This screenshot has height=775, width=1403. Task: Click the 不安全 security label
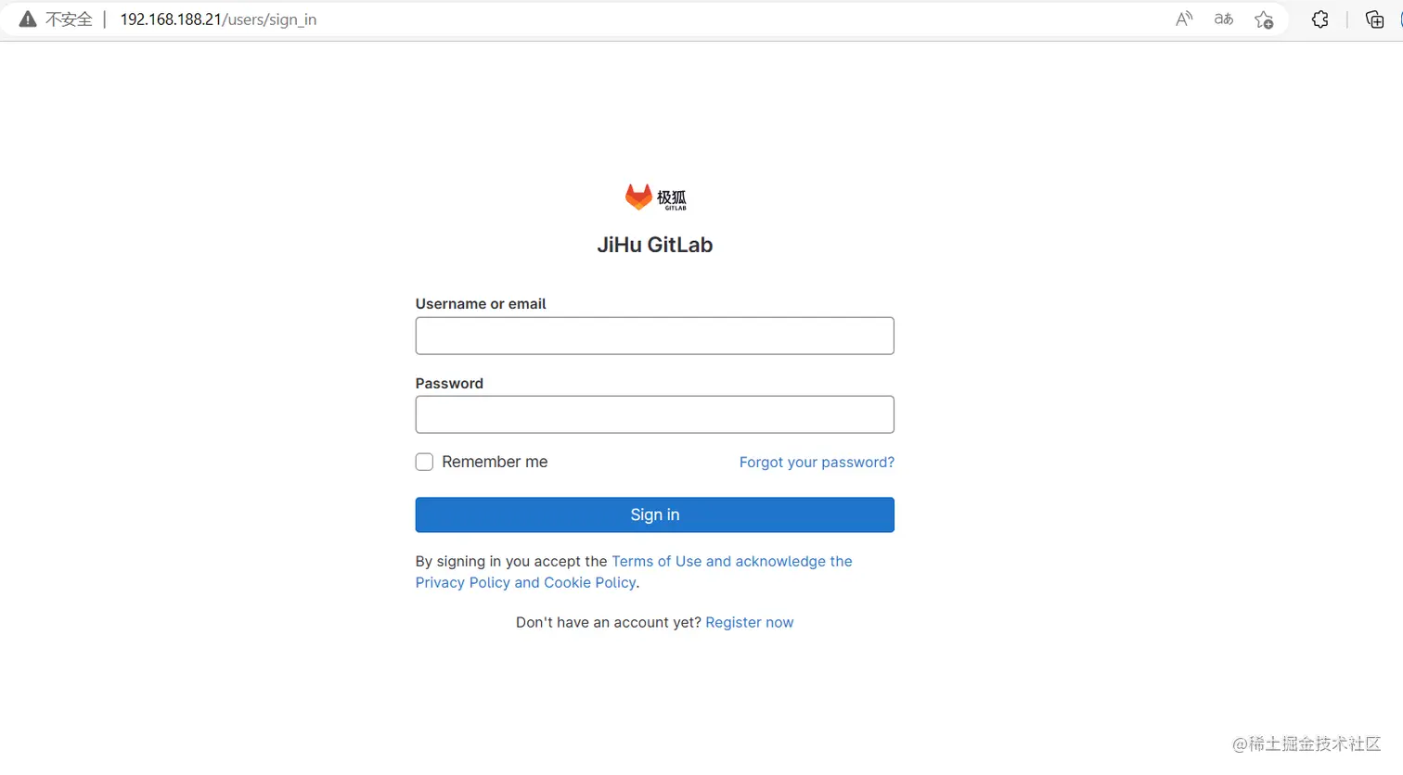coord(69,19)
